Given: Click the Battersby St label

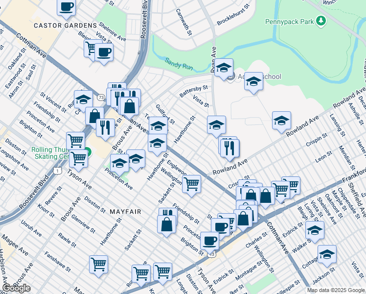Looking at the screenshot, I should 193,91.
